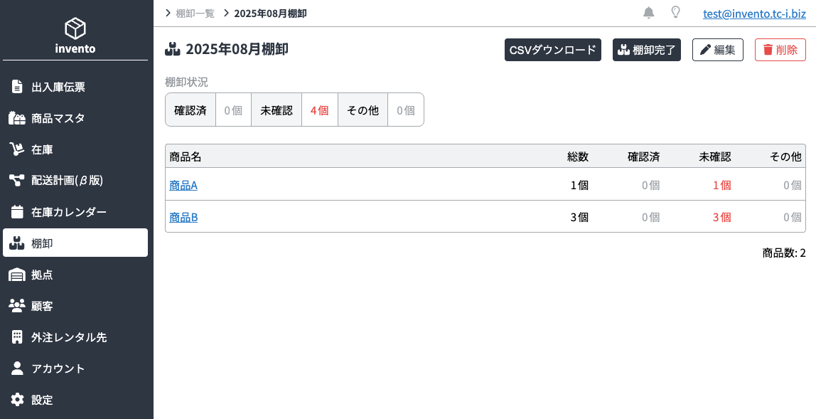
Task: Click 商品名 column header
Action: click(186, 157)
